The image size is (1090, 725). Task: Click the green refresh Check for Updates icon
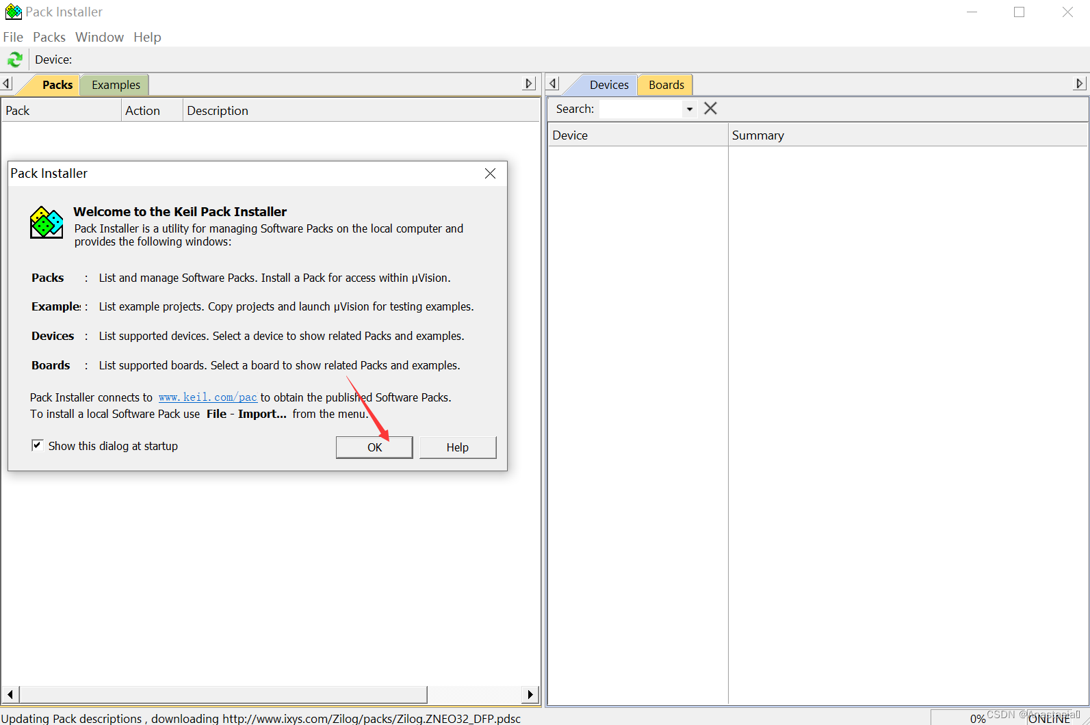click(x=15, y=60)
